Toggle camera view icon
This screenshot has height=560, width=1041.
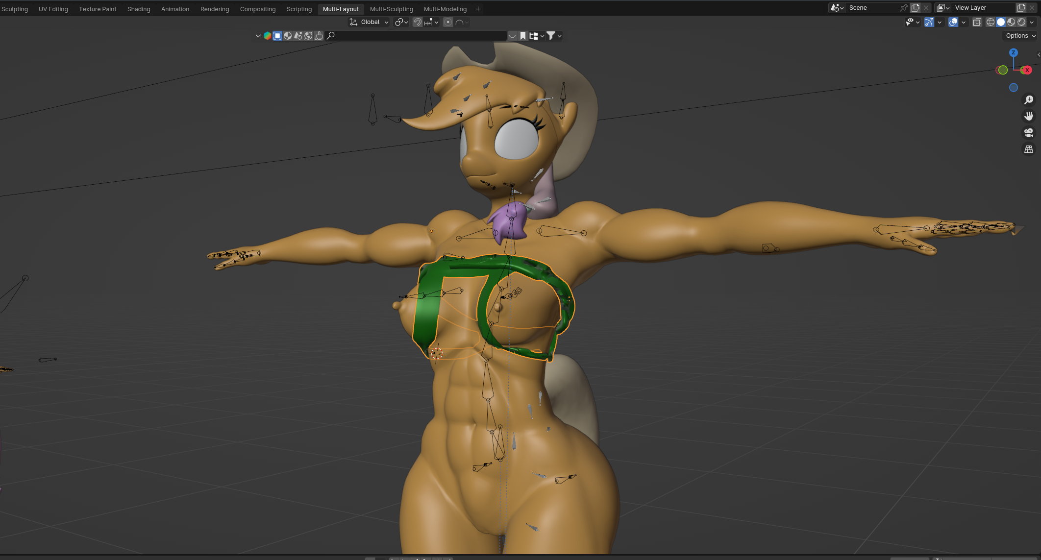[x=1028, y=133]
